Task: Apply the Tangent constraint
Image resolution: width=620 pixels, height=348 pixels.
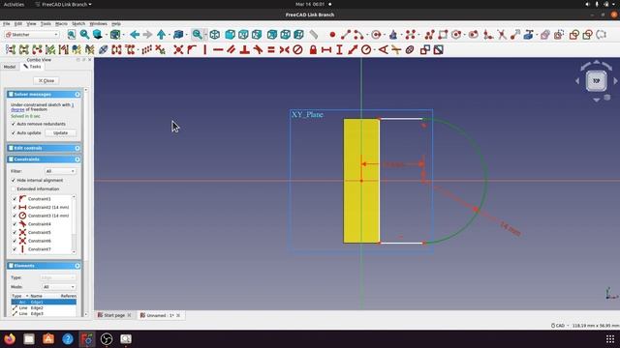Action: [258, 50]
